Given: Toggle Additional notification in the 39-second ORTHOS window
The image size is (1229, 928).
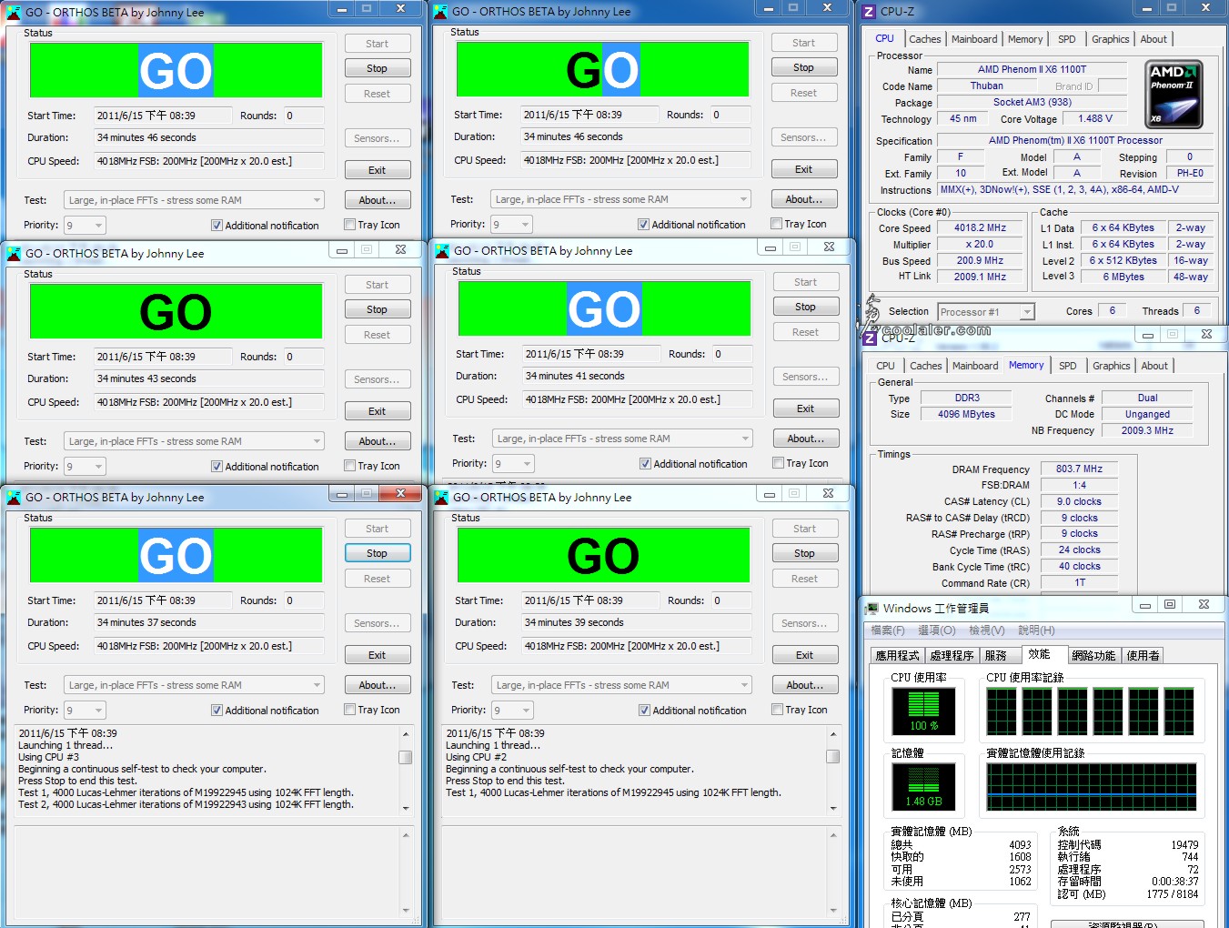Looking at the screenshot, I should coord(644,710).
